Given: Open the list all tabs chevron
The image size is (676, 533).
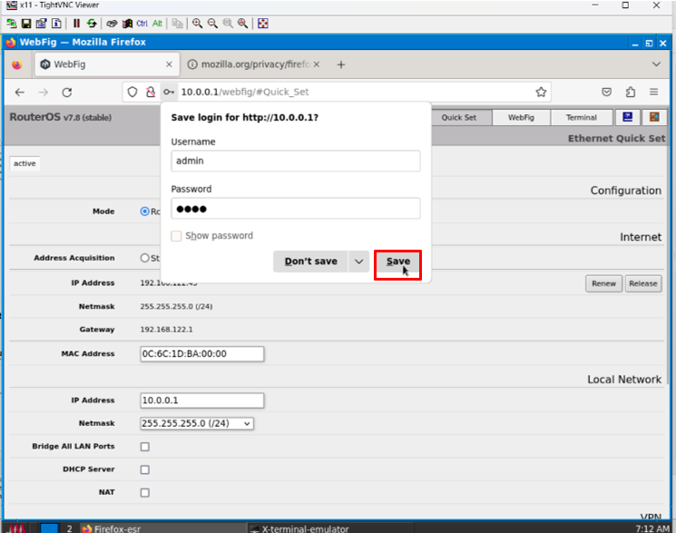Looking at the screenshot, I should pyautogui.click(x=656, y=64).
